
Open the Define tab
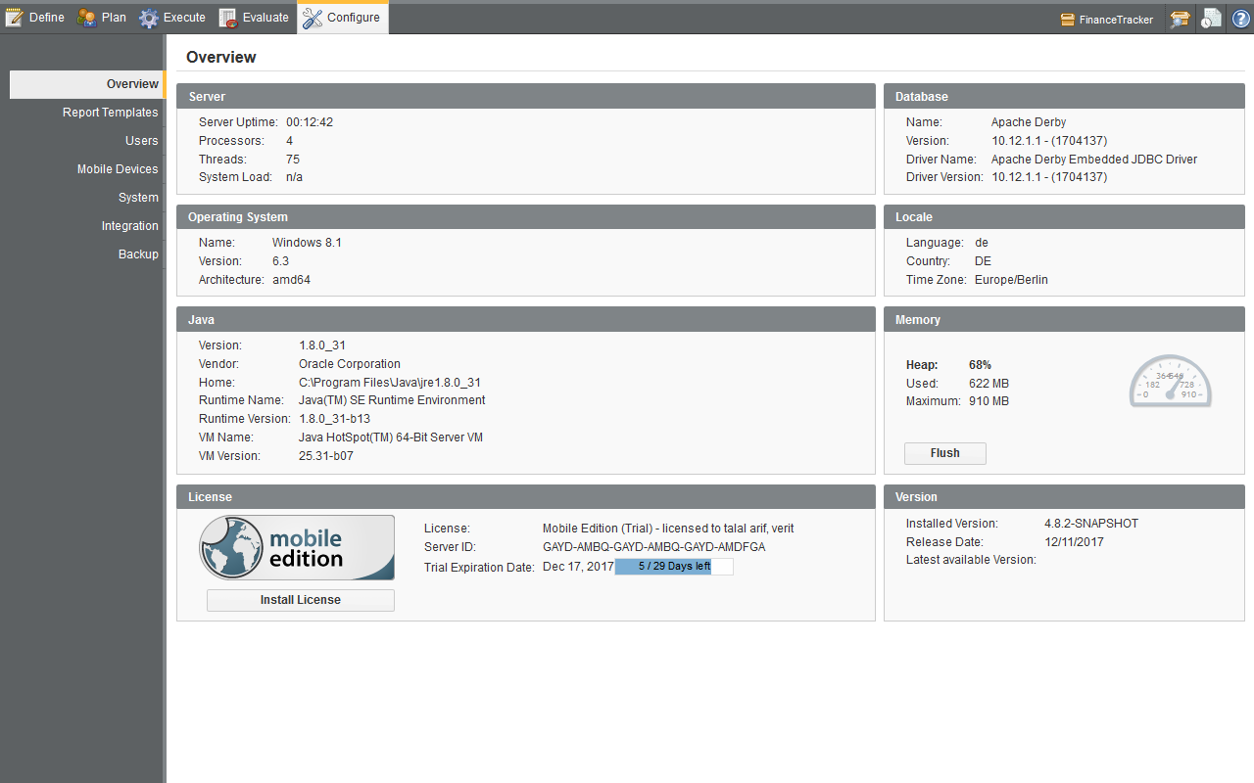pos(35,18)
